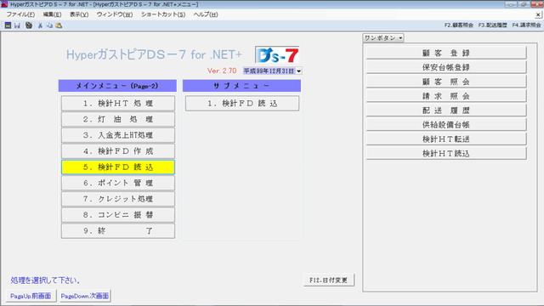
Task: Click F12.日付変更 button
Action: point(329,280)
